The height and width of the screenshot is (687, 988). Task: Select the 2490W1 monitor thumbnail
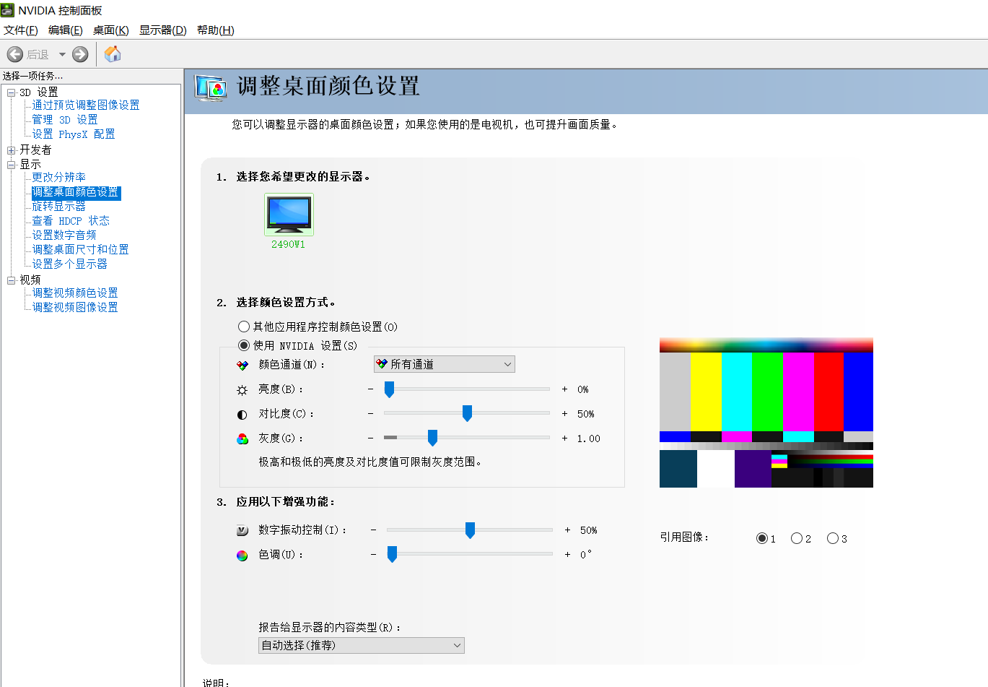[289, 215]
